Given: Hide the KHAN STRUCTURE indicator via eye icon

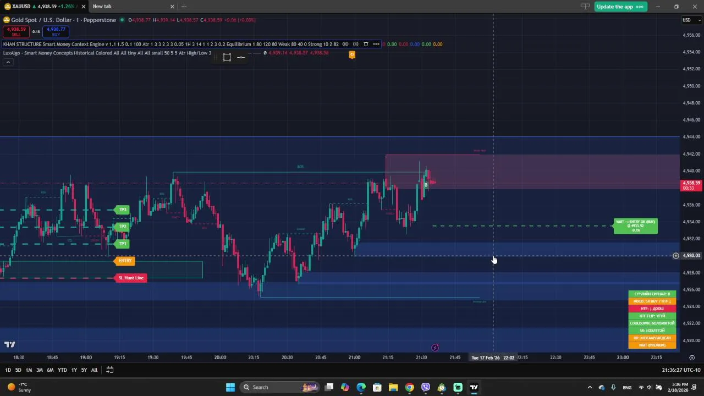Looking at the screenshot, I should pos(345,44).
